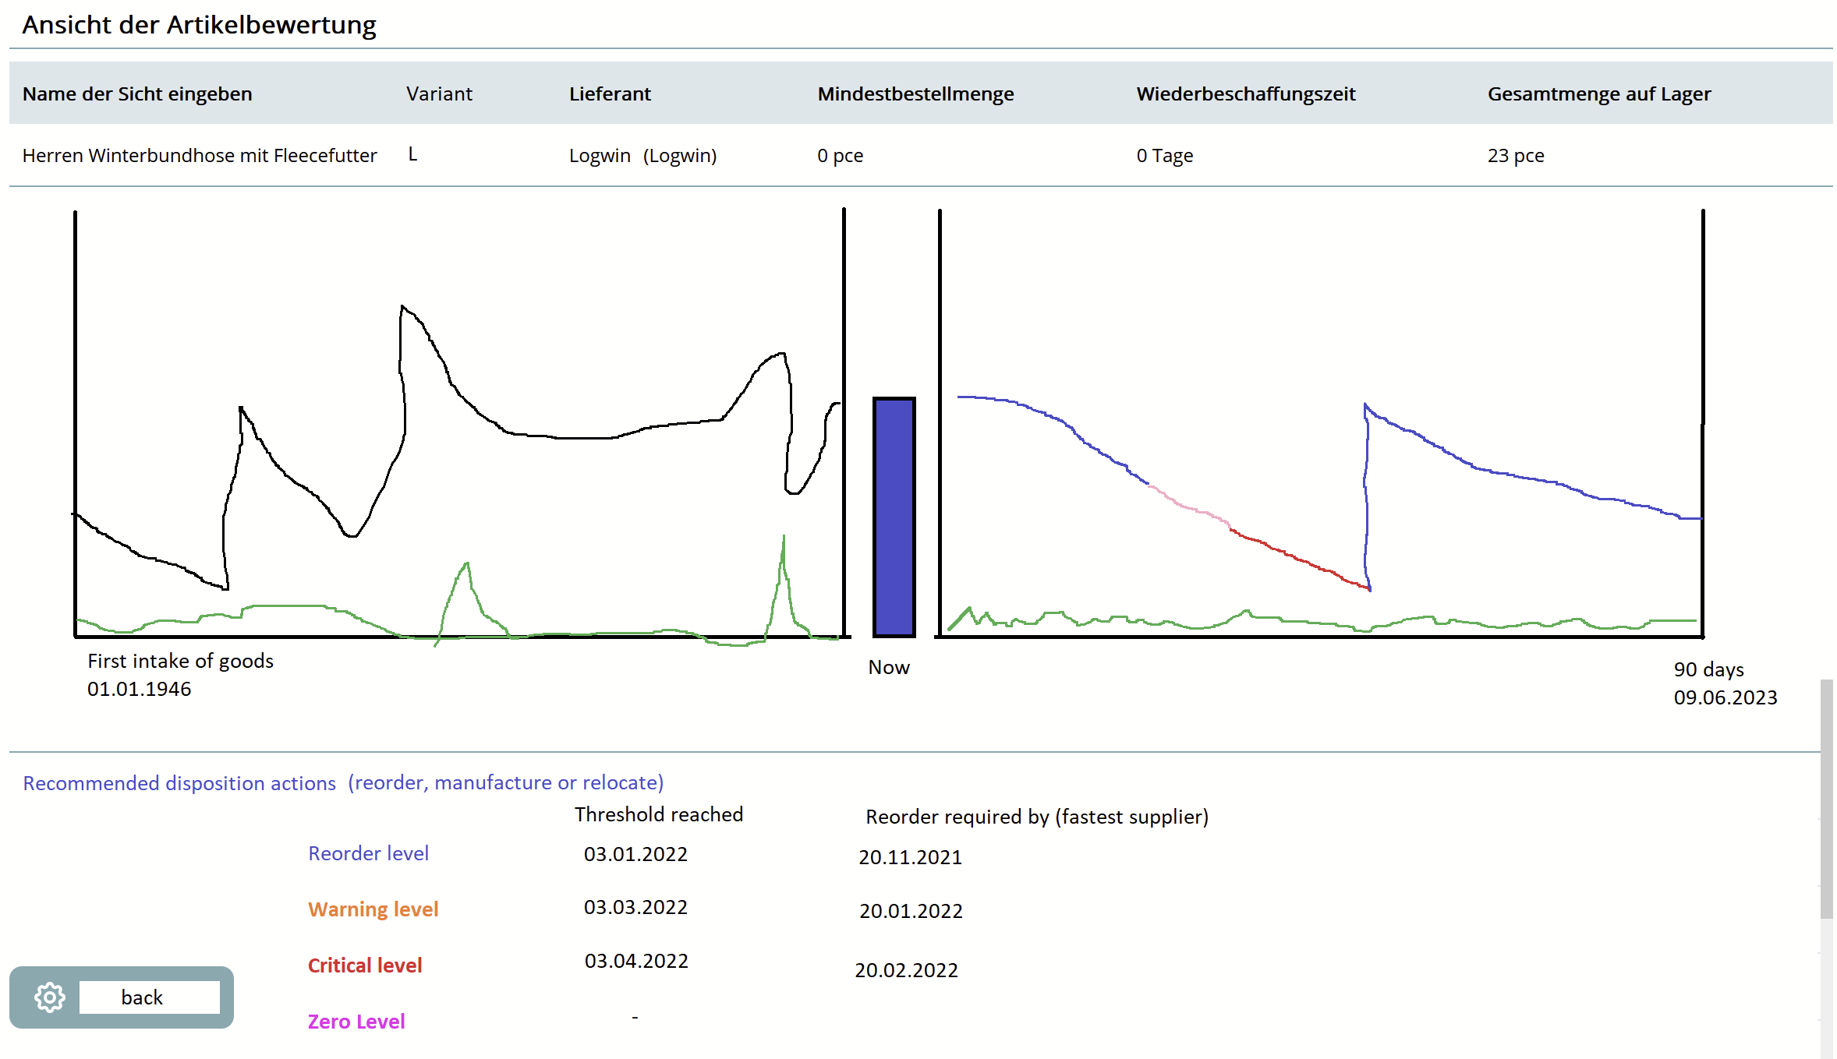Click the 20.02.2022 reorder date

[906, 970]
